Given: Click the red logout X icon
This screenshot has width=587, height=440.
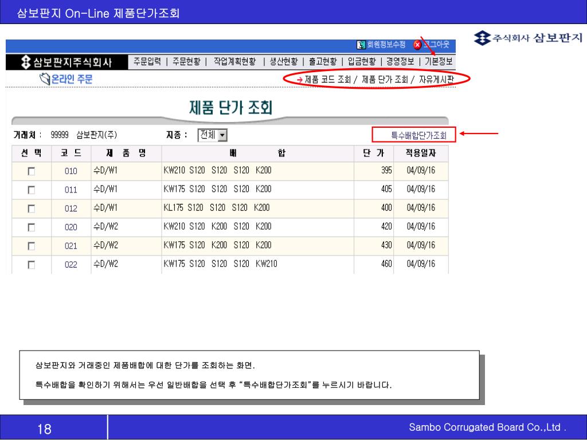Looking at the screenshot, I should coord(417,45).
